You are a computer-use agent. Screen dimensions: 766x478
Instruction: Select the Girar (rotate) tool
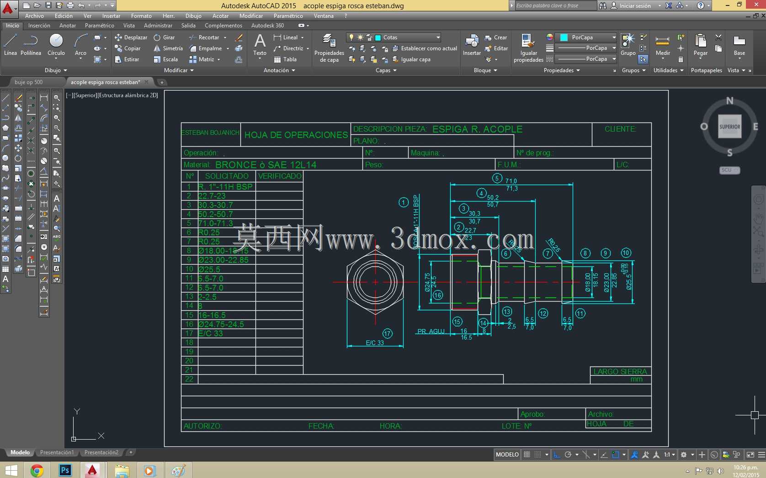[x=164, y=37]
